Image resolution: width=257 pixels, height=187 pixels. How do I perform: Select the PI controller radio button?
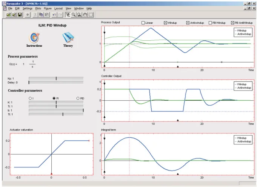tap(54, 98)
